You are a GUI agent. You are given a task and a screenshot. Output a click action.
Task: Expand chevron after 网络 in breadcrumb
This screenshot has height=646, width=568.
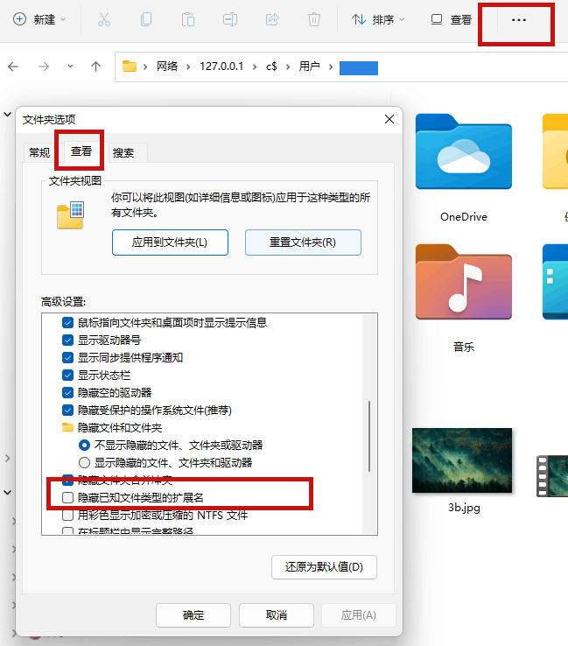coord(188,67)
